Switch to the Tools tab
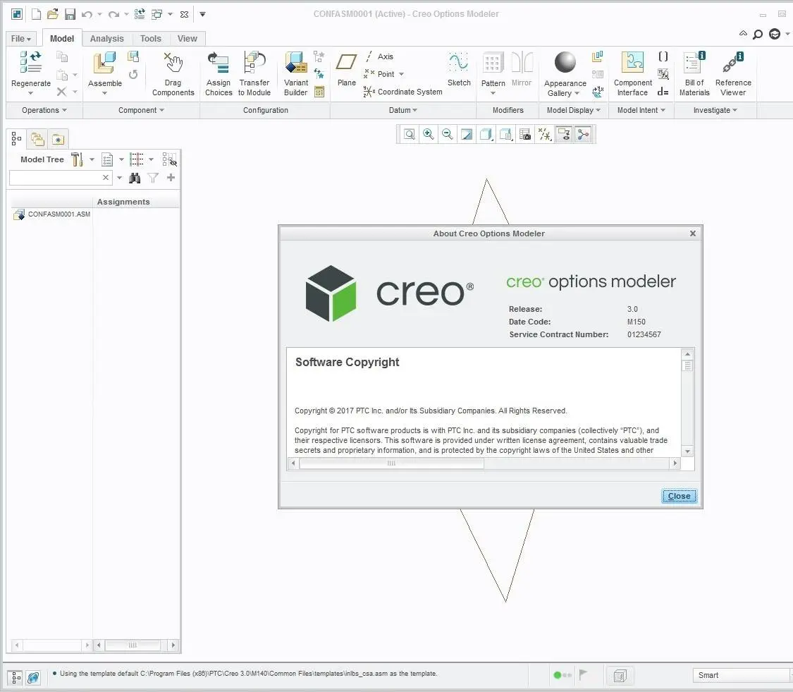Viewport: 793px width, 692px height. pyautogui.click(x=150, y=39)
